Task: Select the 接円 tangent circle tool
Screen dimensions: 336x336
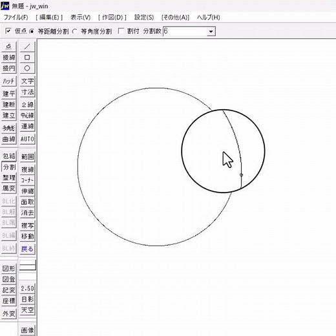Action: click(x=8, y=68)
